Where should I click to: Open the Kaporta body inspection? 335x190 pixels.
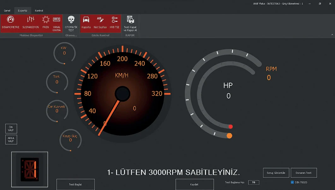point(86,22)
